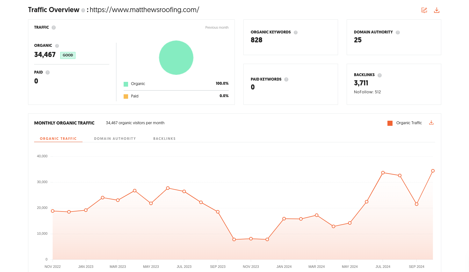Image resolution: width=469 pixels, height=272 pixels.
Task: Click the Organic Traffic legend label
Action: click(x=409, y=123)
